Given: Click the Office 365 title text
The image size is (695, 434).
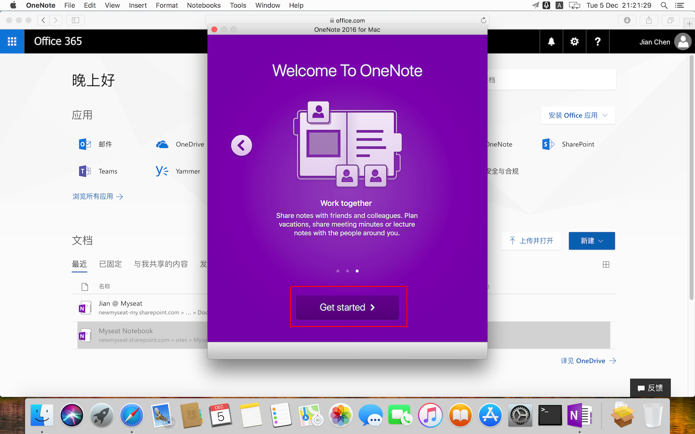Looking at the screenshot, I should tap(58, 41).
